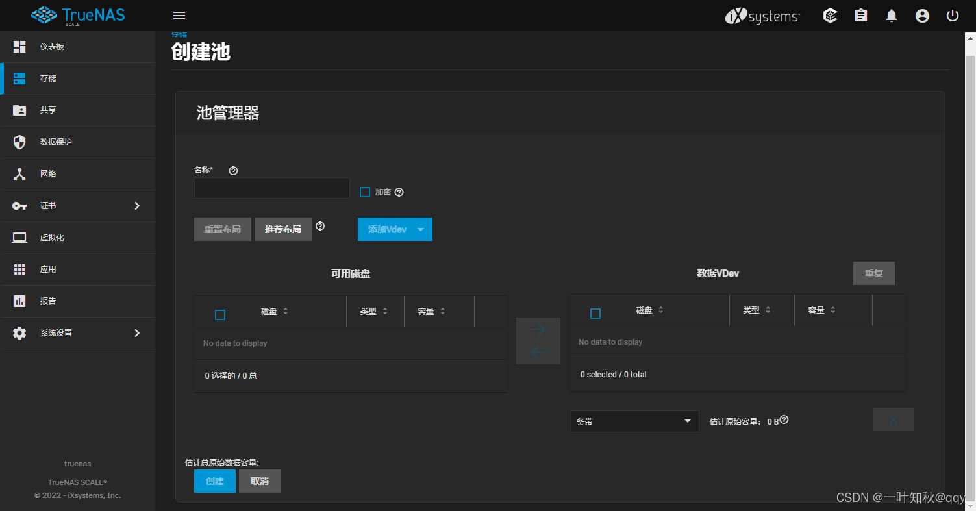
Task: Expand the 系统设置 submenu chevron
Action: pyautogui.click(x=137, y=333)
